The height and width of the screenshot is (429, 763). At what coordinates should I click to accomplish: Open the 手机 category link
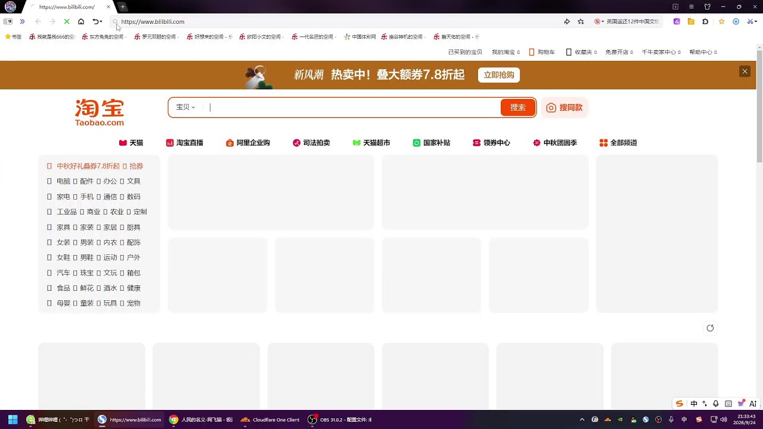tap(87, 197)
